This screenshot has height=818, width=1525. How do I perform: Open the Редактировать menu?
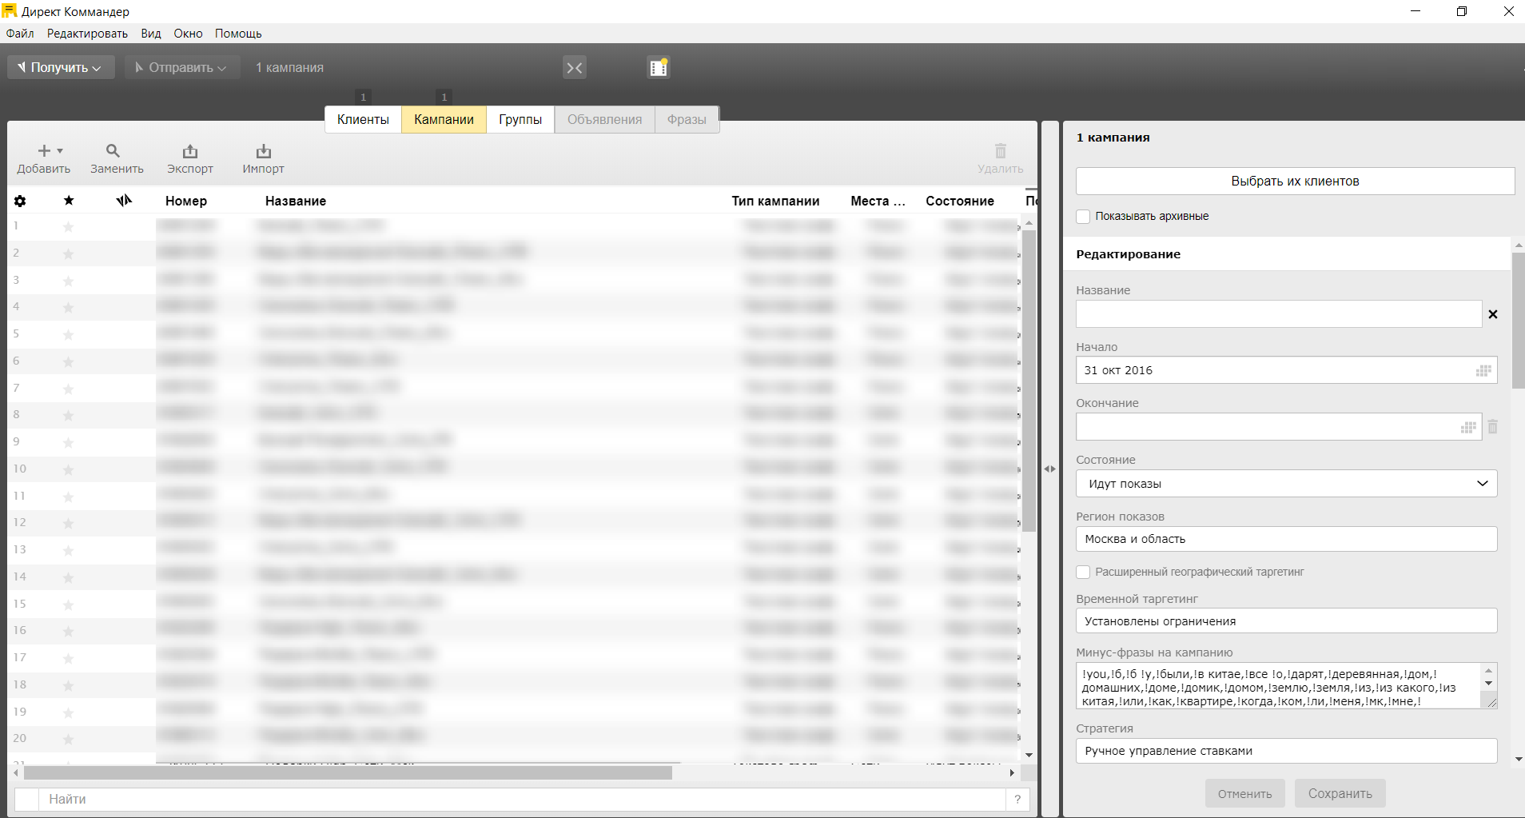tap(87, 34)
